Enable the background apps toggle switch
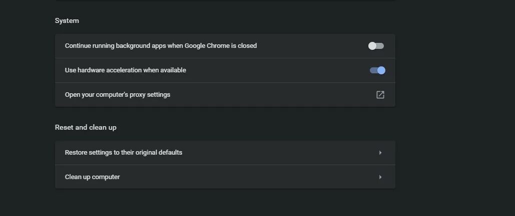The height and width of the screenshot is (216, 515). coord(376,46)
